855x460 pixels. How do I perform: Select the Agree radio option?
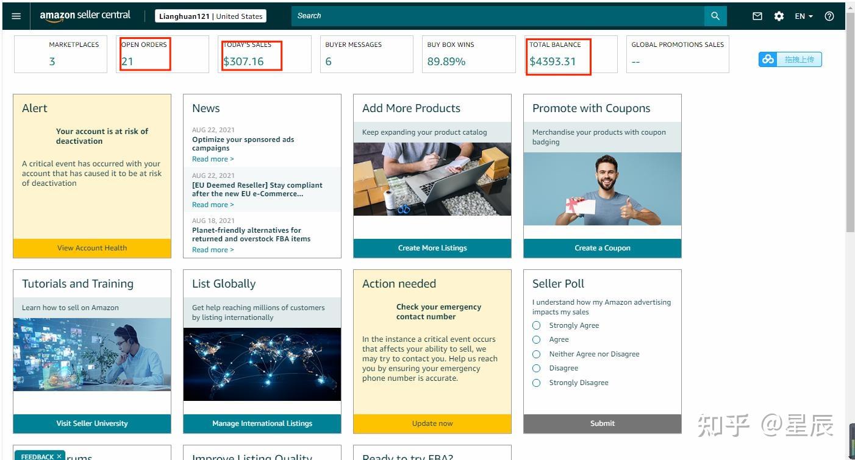click(537, 339)
